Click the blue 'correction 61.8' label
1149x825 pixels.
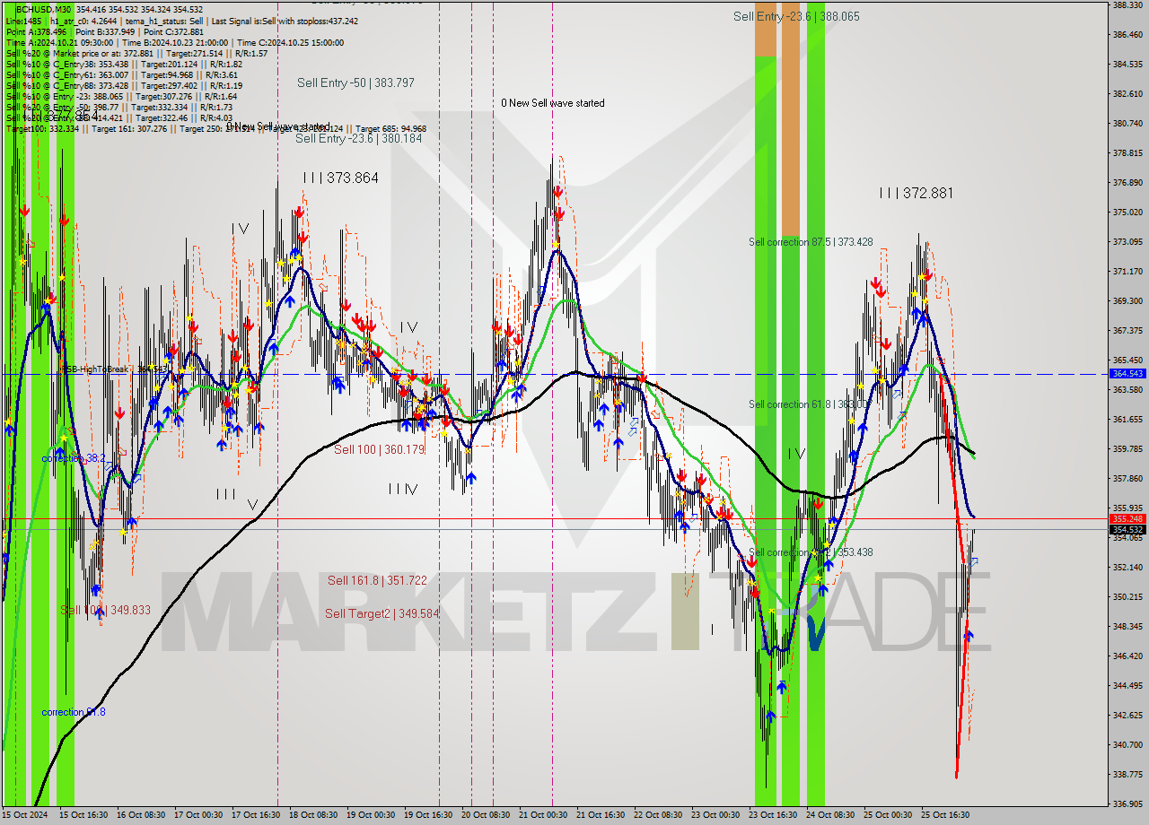click(x=73, y=712)
